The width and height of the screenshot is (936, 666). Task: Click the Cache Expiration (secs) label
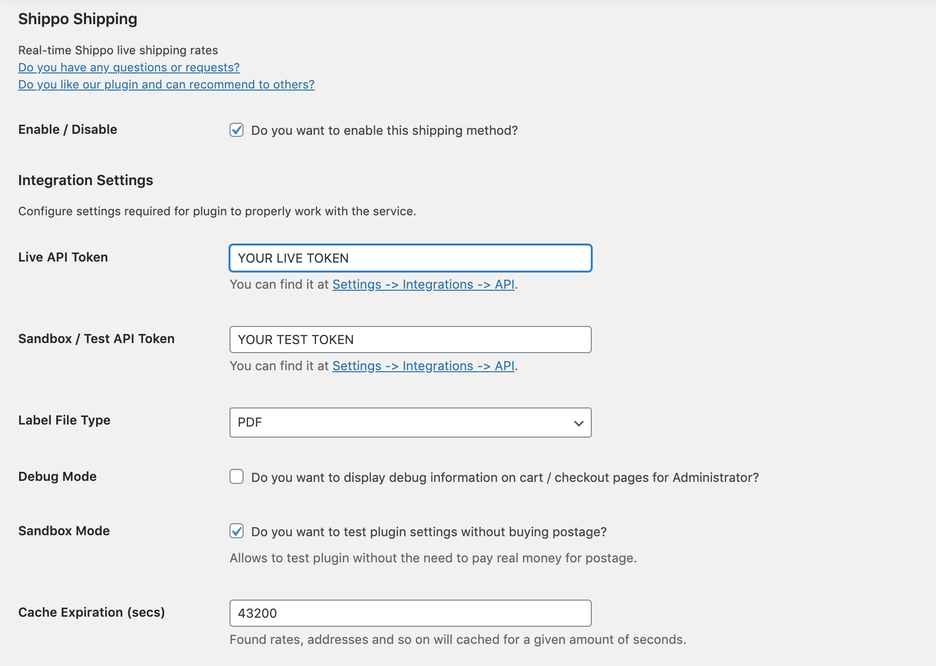(x=92, y=613)
